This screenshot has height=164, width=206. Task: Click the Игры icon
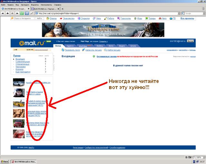(135, 19)
